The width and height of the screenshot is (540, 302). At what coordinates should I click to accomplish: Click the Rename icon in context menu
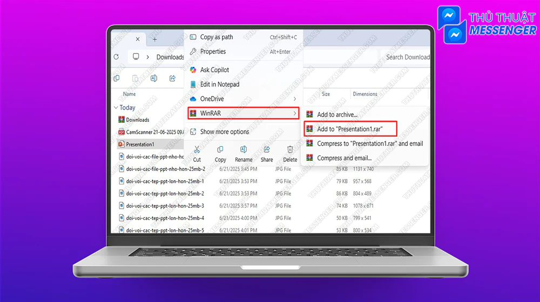click(244, 149)
